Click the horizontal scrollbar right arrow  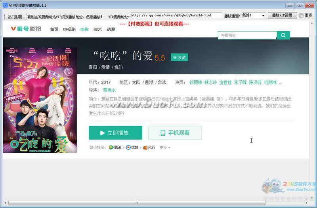306,203
